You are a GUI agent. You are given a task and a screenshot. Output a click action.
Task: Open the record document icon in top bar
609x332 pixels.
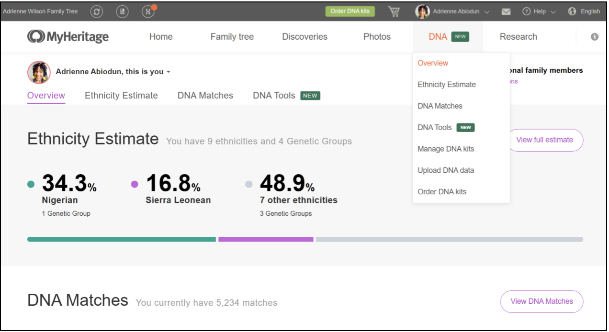pyautogui.click(x=123, y=11)
